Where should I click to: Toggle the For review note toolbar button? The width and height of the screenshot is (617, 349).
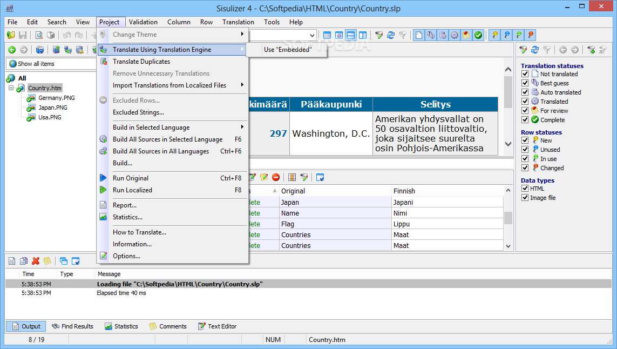(466, 35)
